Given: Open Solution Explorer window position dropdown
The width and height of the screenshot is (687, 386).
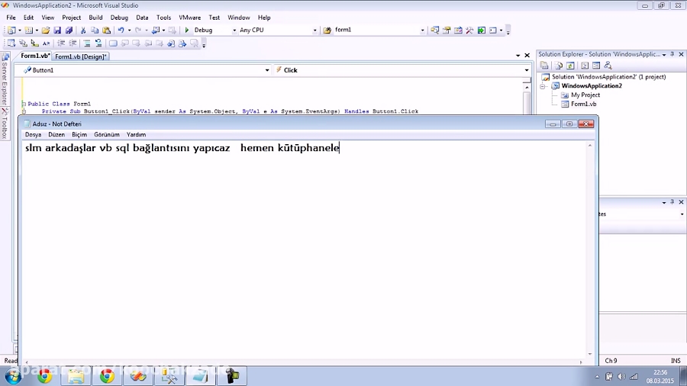Looking at the screenshot, I should click(x=664, y=55).
